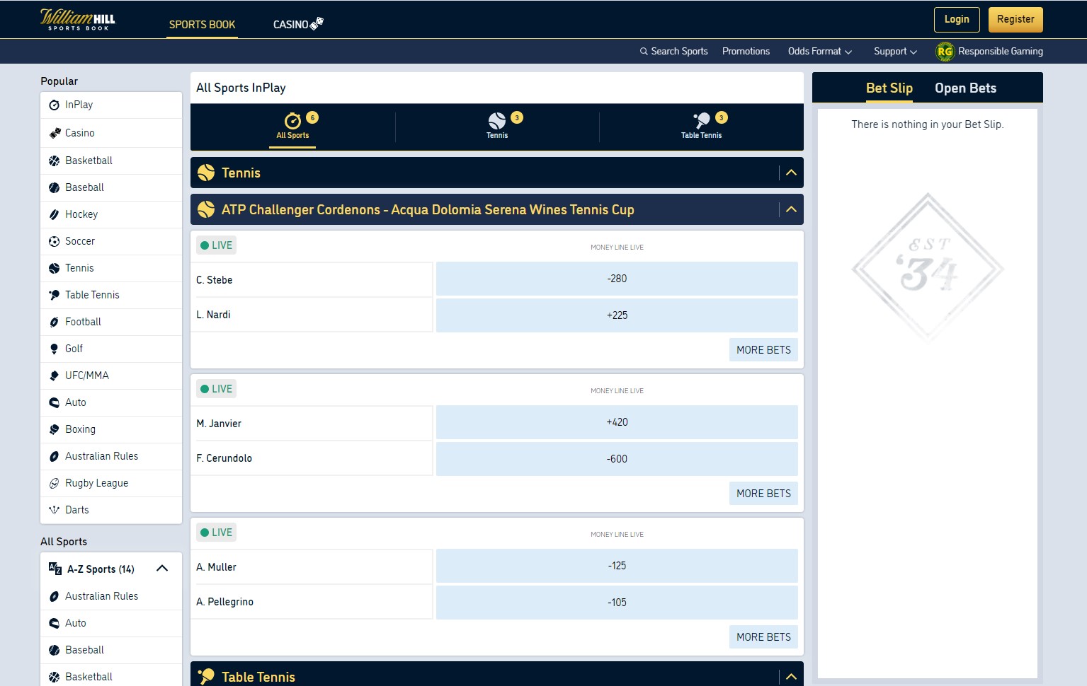The width and height of the screenshot is (1087, 686).
Task: Collapse the A-Z Sports list
Action: point(162,568)
